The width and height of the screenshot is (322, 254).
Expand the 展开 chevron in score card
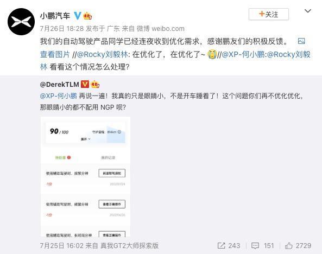86,139
